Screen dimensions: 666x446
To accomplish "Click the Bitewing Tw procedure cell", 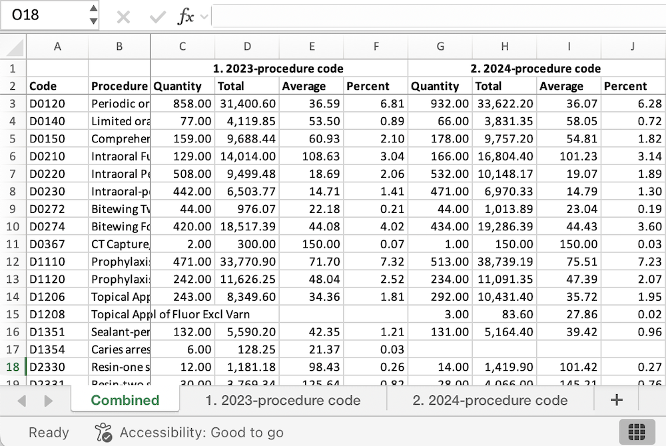I will pyautogui.click(x=119, y=209).
